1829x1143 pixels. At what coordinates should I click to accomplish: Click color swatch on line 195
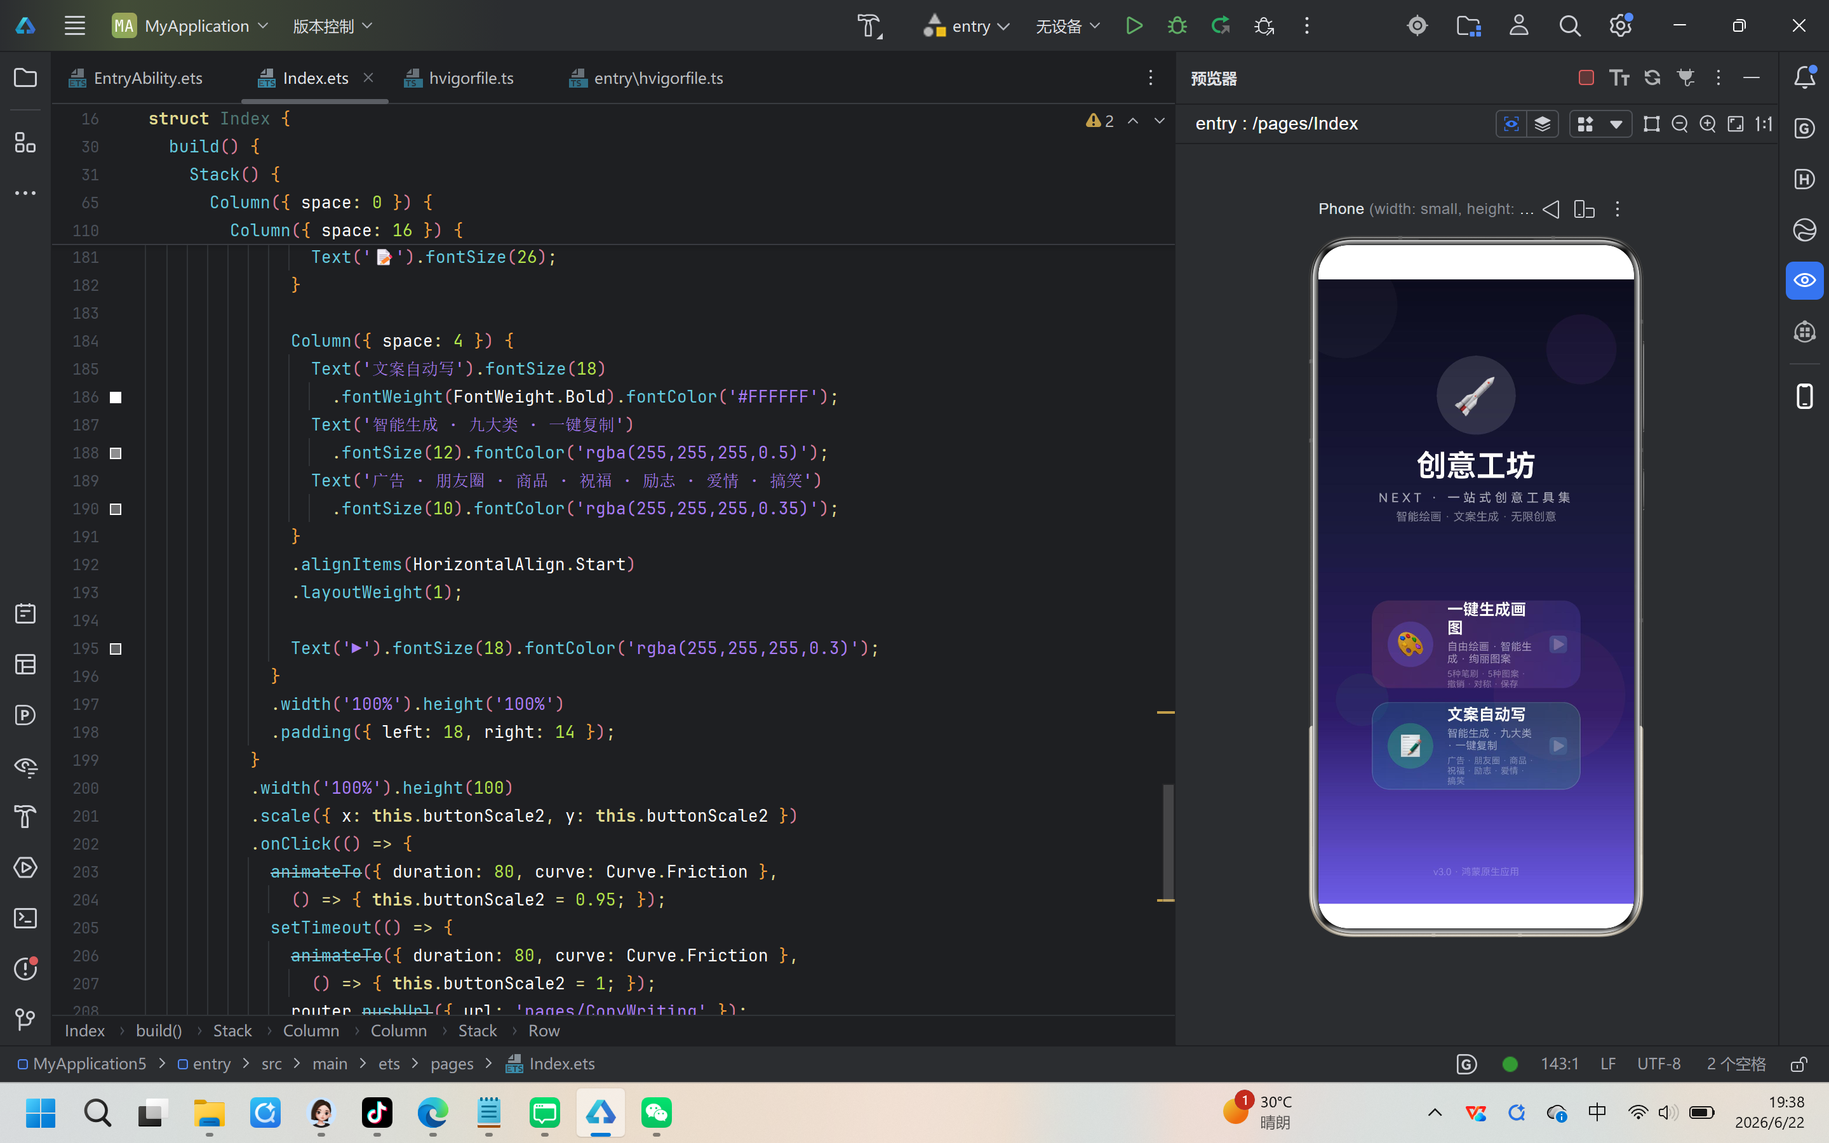[x=116, y=648]
